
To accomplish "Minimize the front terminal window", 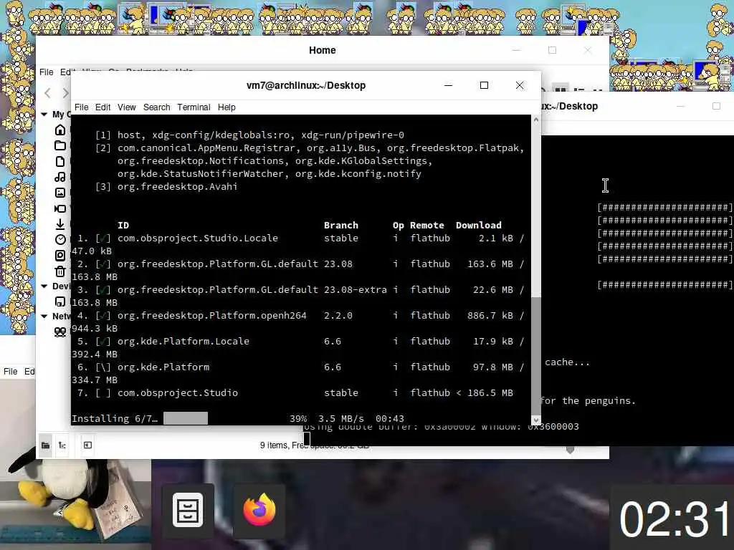I will point(448,85).
